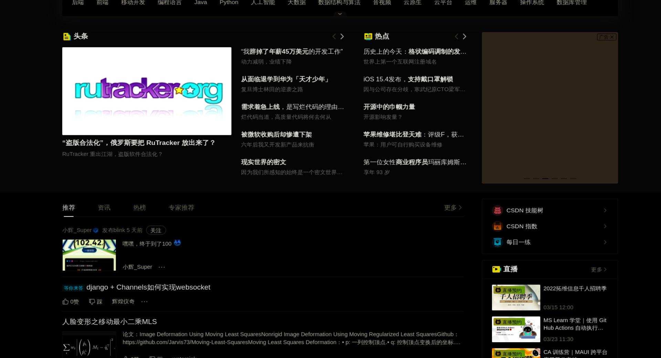
Task: Open django Channels websocket question
Action: click(148, 287)
